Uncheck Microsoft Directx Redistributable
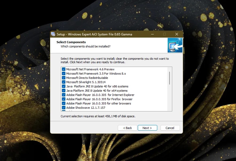236x161 pixels. [64, 78]
